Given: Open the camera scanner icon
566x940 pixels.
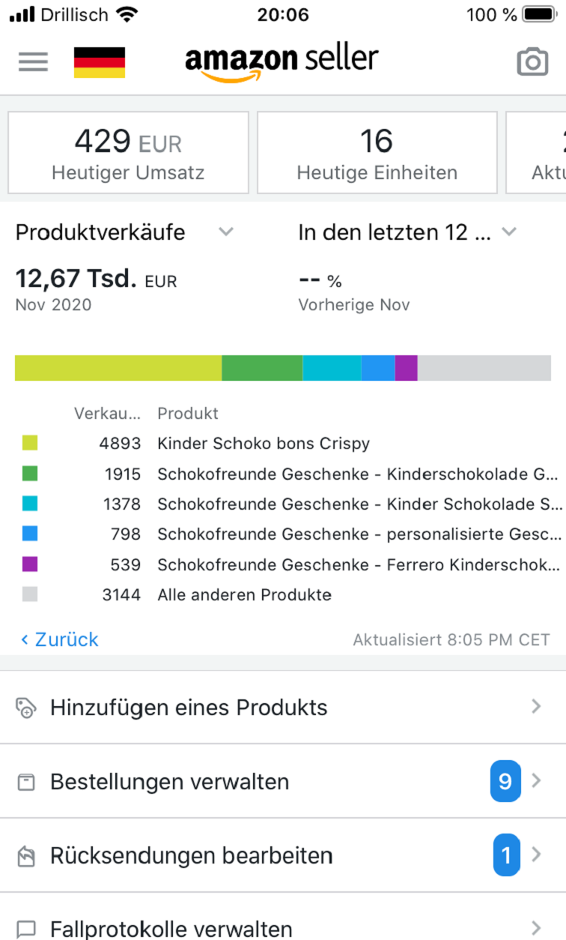Looking at the screenshot, I should pos(532,62).
